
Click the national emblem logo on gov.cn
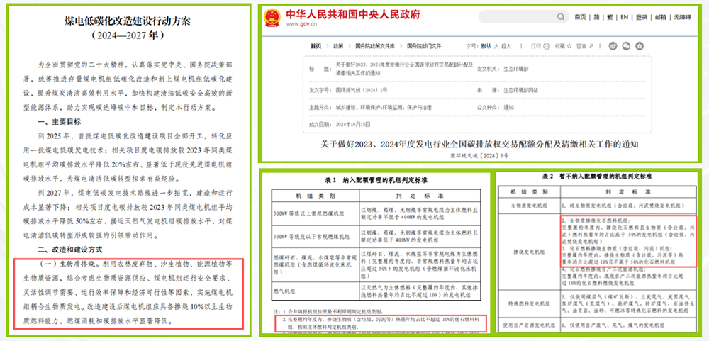pyautogui.click(x=272, y=17)
